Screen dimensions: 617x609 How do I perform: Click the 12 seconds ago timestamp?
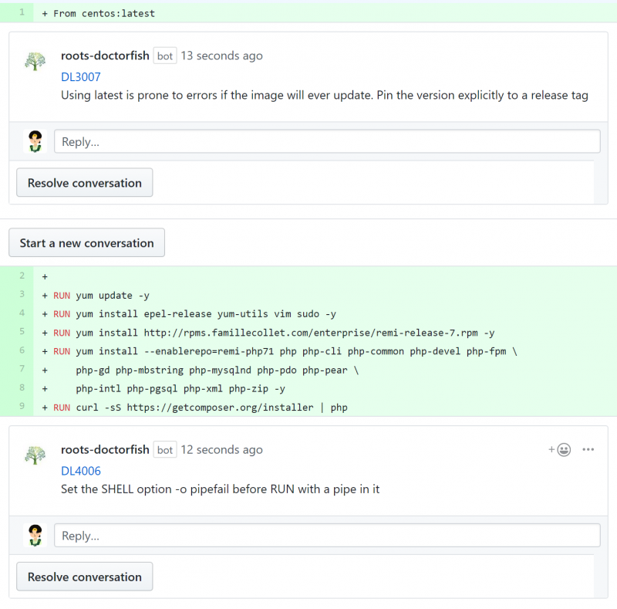click(x=221, y=449)
